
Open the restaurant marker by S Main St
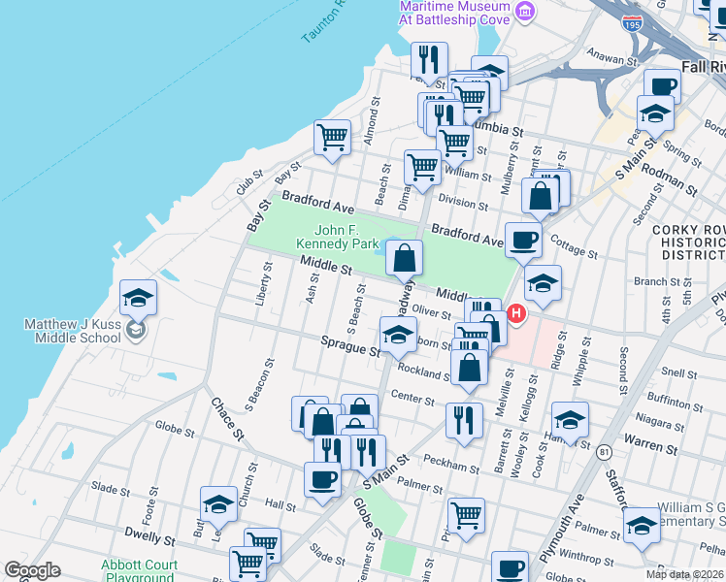[368, 453]
